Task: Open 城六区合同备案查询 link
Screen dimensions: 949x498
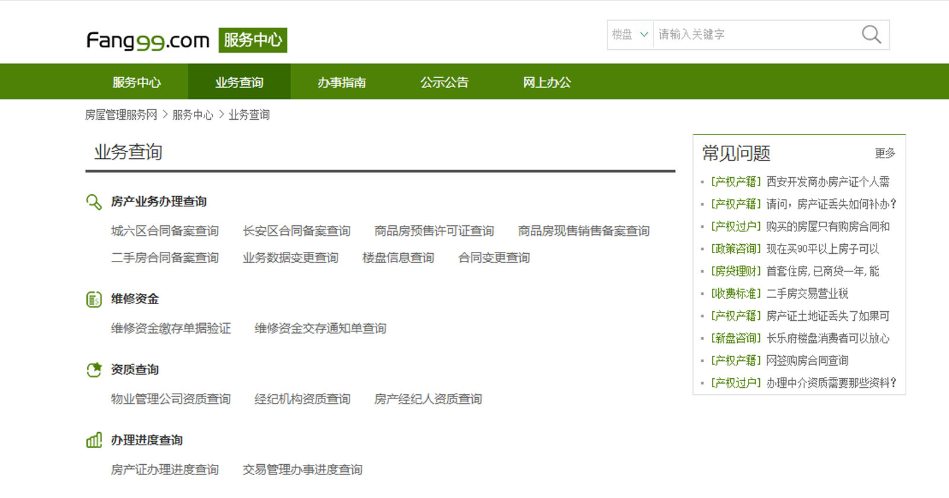Action: [x=165, y=231]
